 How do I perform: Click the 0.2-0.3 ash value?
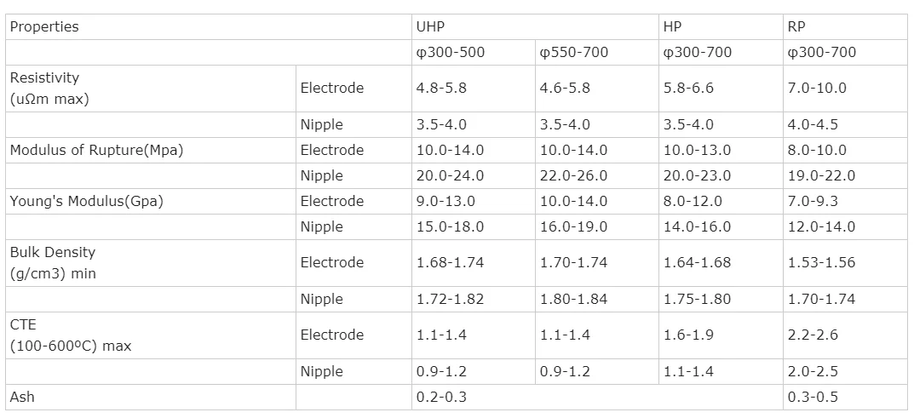pyautogui.click(x=441, y=397)
